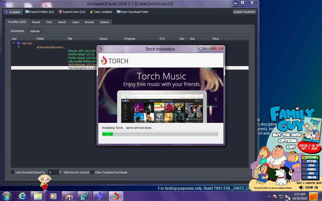Toggle Expand Folders option
Screen dimensions: 322x201
pyautogui.click(x=39, y=12)
